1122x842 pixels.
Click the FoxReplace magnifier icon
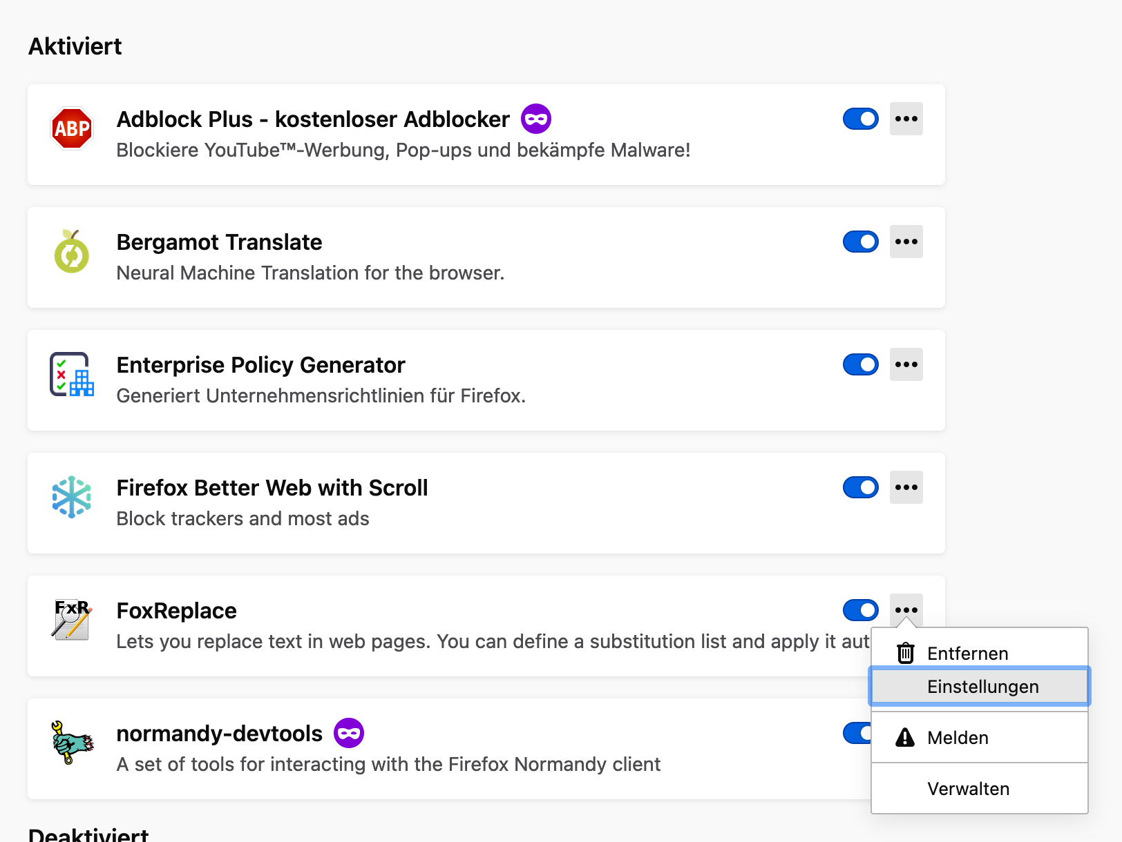point(72,620)
